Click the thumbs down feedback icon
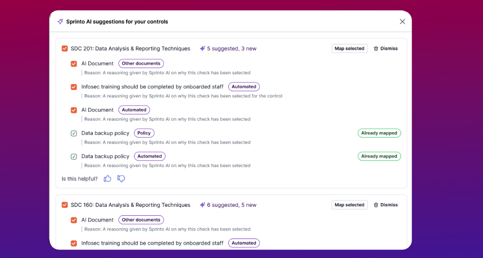483x258 pixels. 121,178
